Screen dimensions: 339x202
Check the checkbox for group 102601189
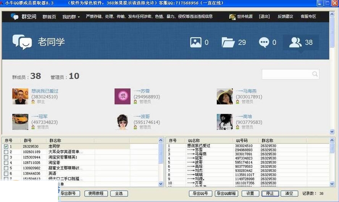6,152
